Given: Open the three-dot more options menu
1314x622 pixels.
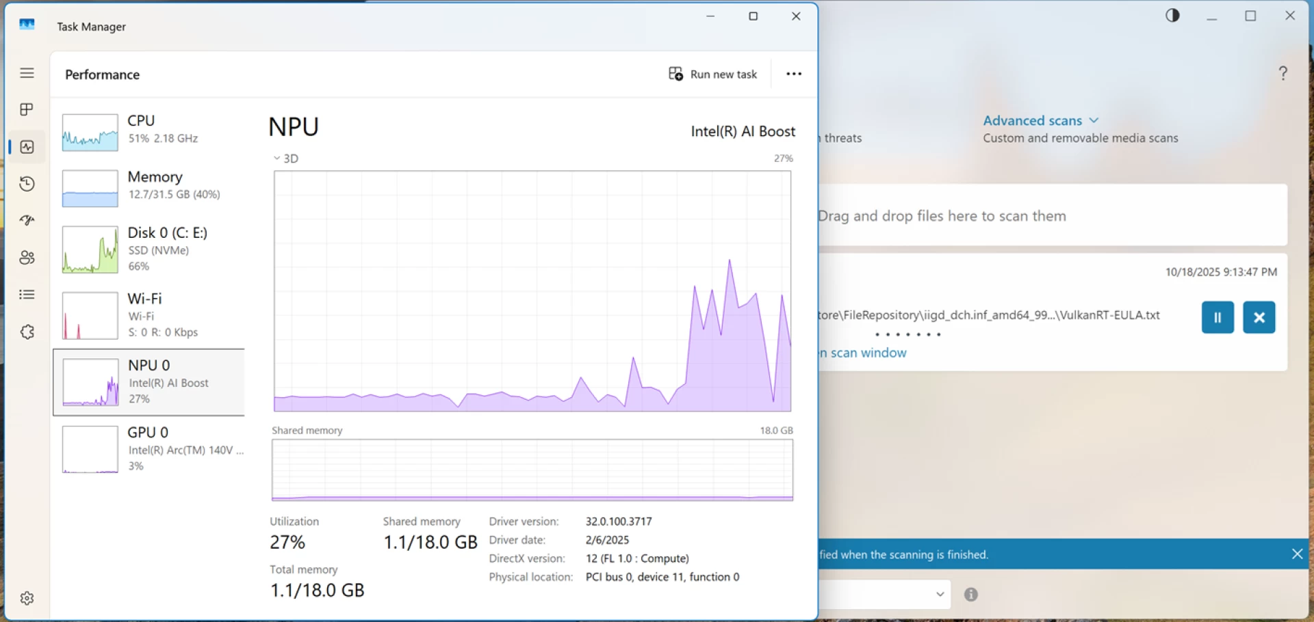Looking at the screenshot, I should click(x=794, y=74).
